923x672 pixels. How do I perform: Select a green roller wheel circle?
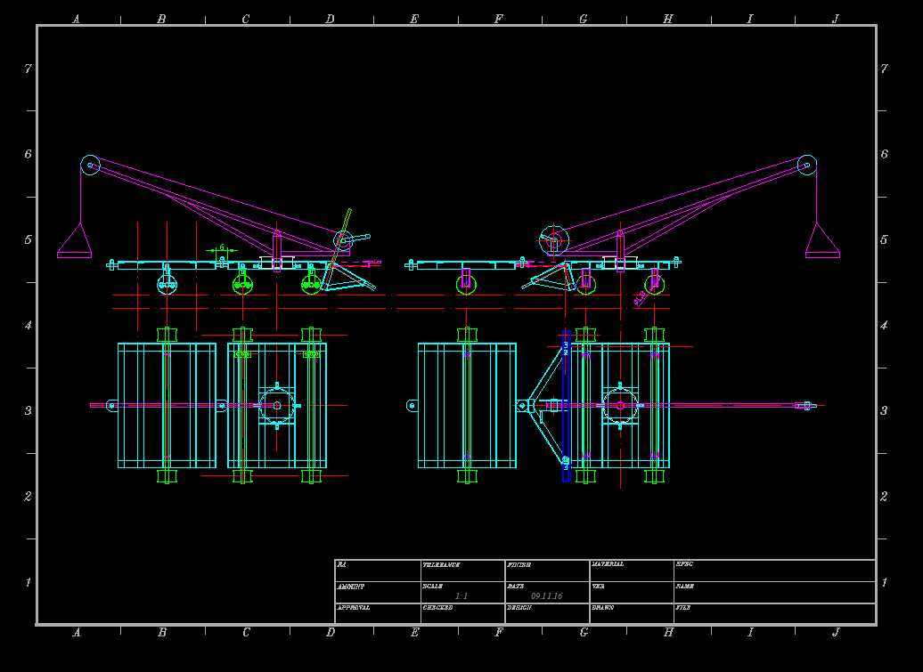tap(244, 285)
